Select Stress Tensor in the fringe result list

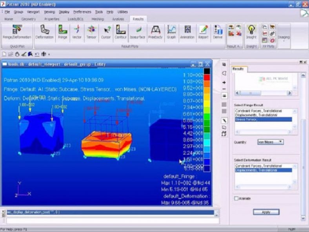coord(264,119)
